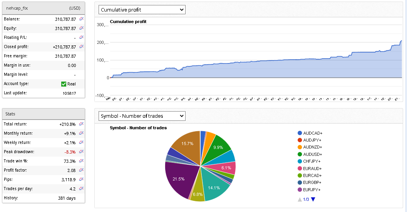The height and width of the screenshot is (212, 417).
Task: Open the Symbol - Number of trades dropdown
Action: [x=142, y=116]
